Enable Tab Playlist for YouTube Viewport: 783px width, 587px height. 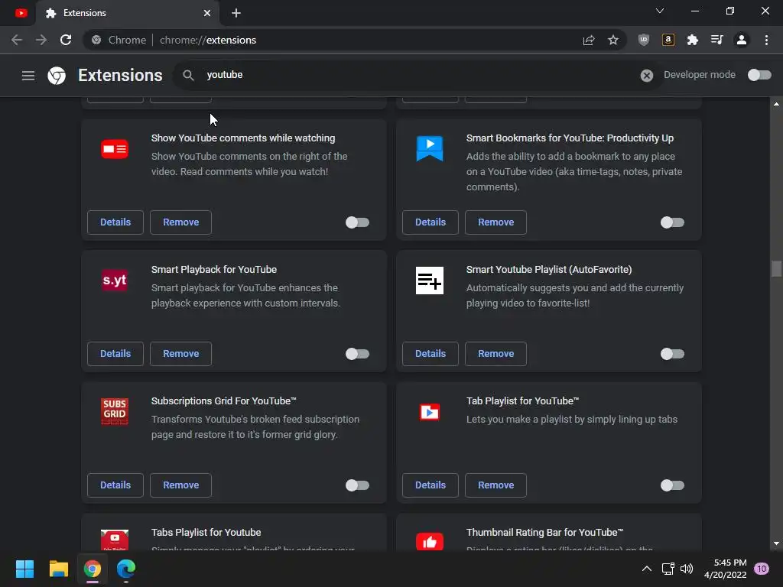[672, 485]
